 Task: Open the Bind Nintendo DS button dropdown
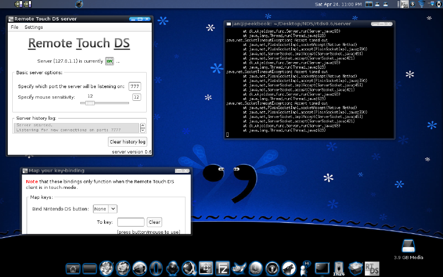coord(113,209)
